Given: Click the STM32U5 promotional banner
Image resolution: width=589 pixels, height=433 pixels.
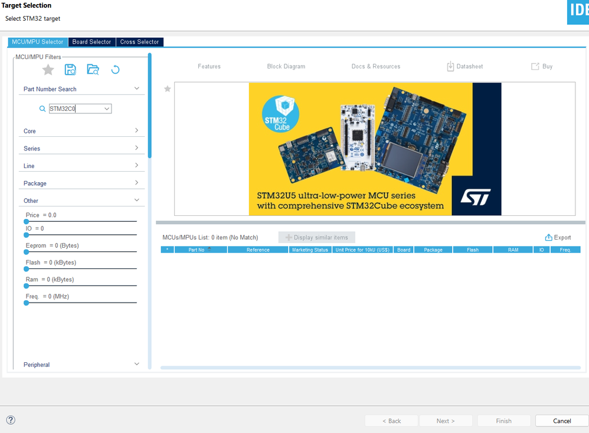Looking at the screenshot, I should point(375,149).
